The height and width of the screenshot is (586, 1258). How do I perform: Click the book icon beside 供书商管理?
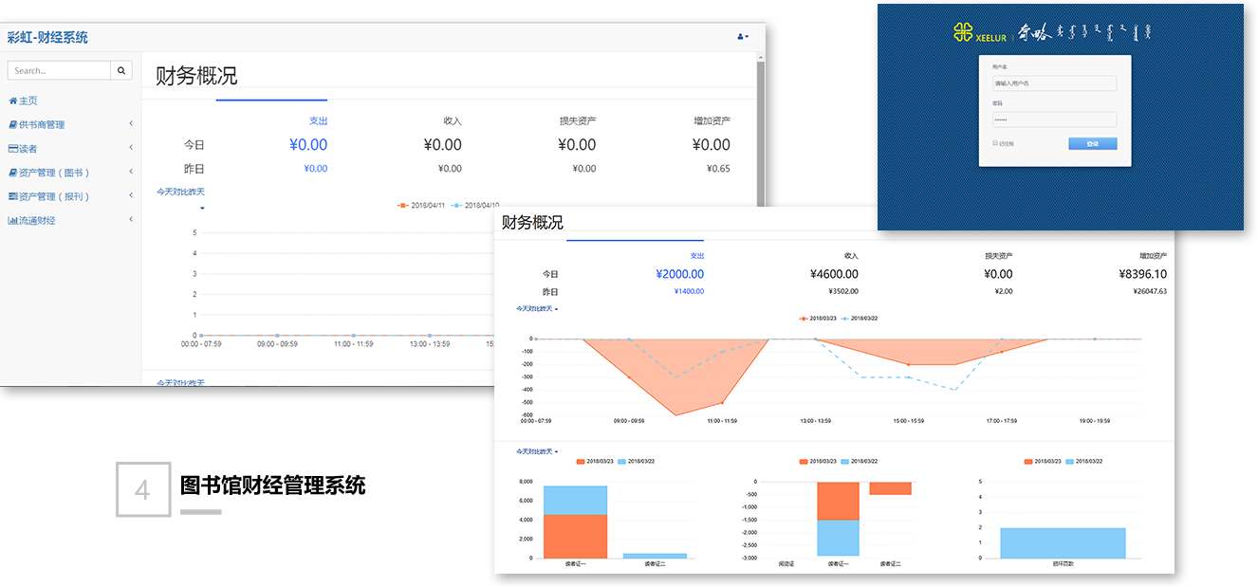[12, 124]
